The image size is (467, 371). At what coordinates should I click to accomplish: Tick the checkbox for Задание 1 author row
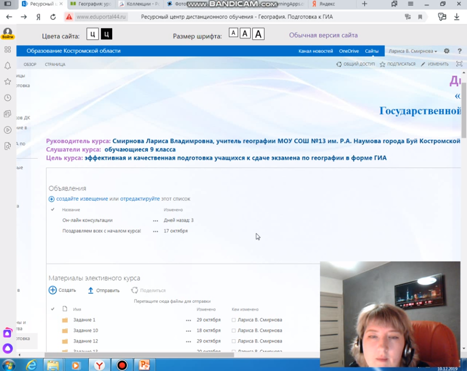click(x=233, y=320)
